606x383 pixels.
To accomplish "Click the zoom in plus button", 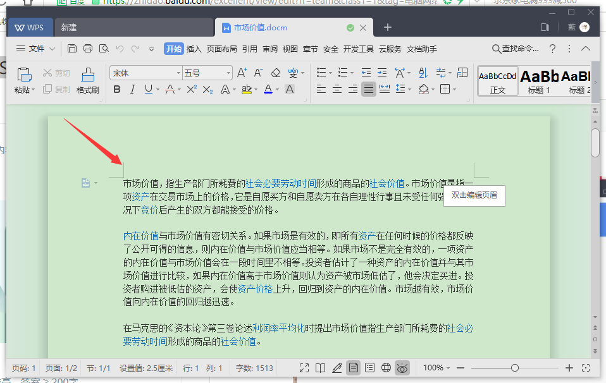I will point(569,368).
